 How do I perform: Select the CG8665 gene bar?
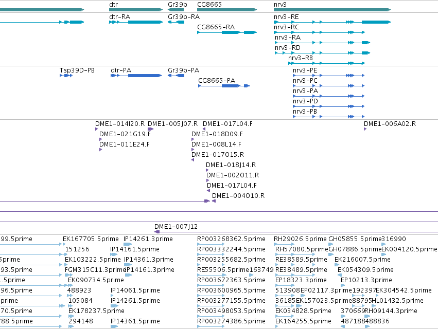[x=227, y=10]
